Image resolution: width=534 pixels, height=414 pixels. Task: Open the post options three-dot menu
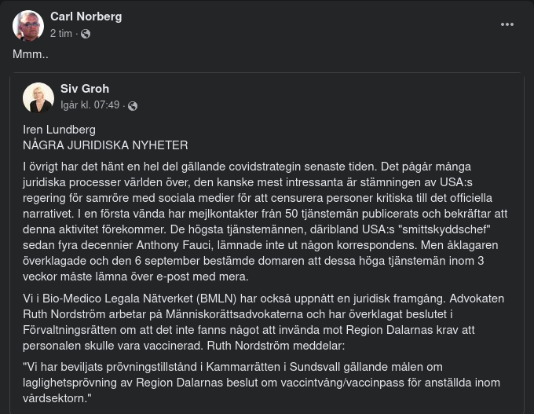(x=507, y=24)
